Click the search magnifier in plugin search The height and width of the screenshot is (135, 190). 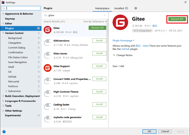(46, 16)
